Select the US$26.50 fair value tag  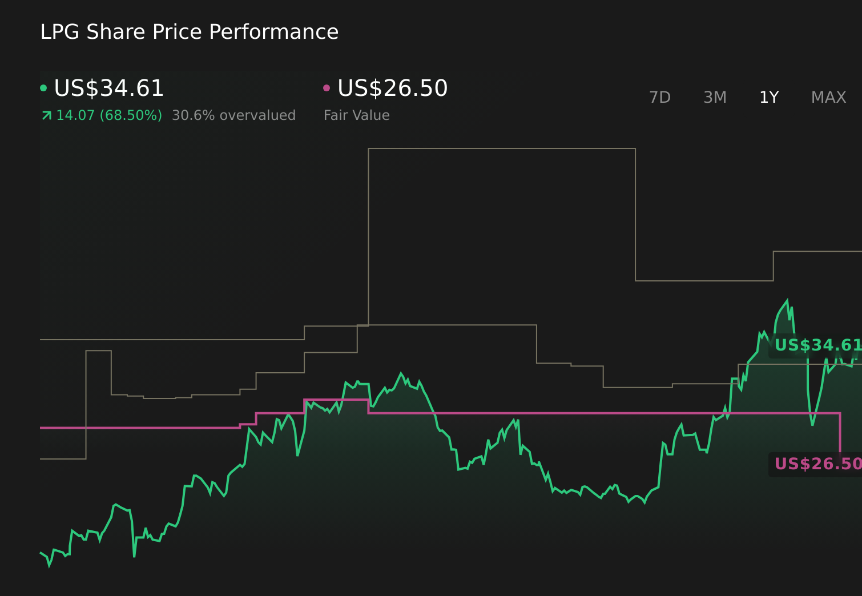(x=816, y=464)
